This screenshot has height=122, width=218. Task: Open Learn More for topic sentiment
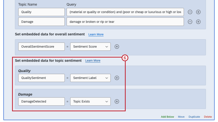pyautogui.click(x=93, y=61)
